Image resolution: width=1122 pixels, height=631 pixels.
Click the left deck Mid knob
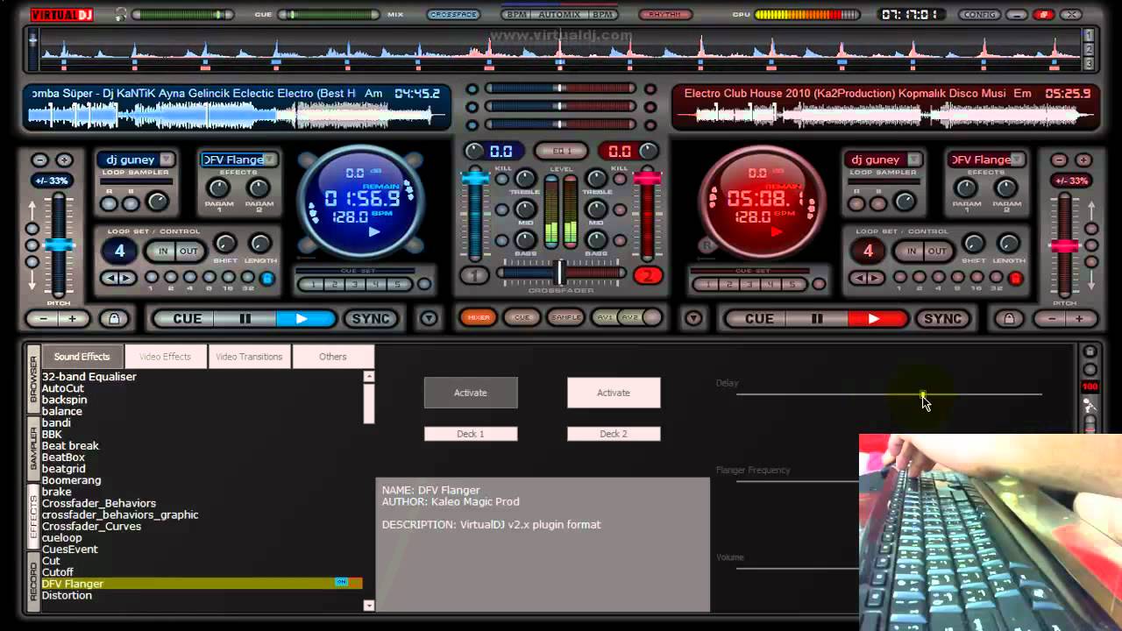point(525,209)
